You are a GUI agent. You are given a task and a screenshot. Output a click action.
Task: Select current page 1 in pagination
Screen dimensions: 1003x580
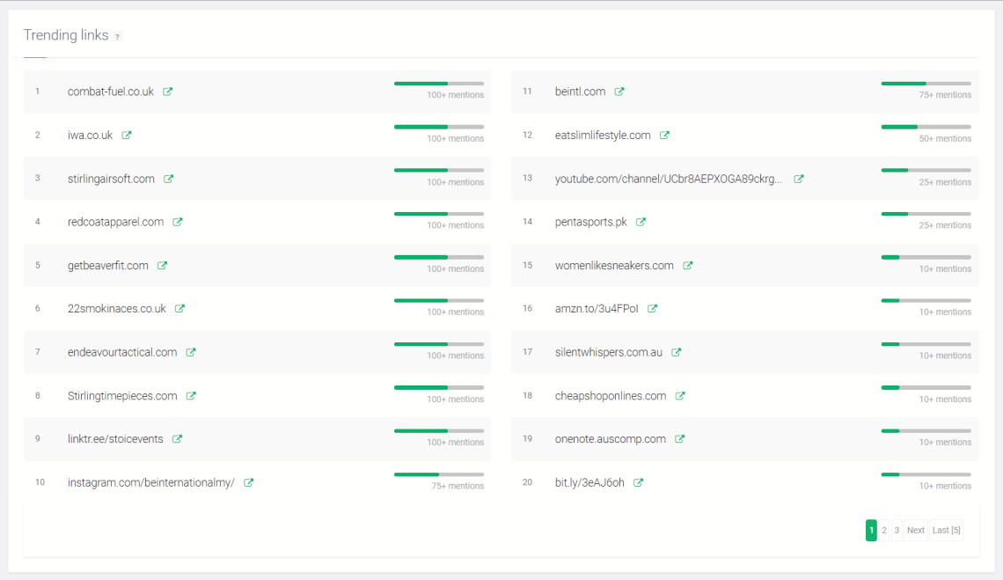click(x=871, y=530)
